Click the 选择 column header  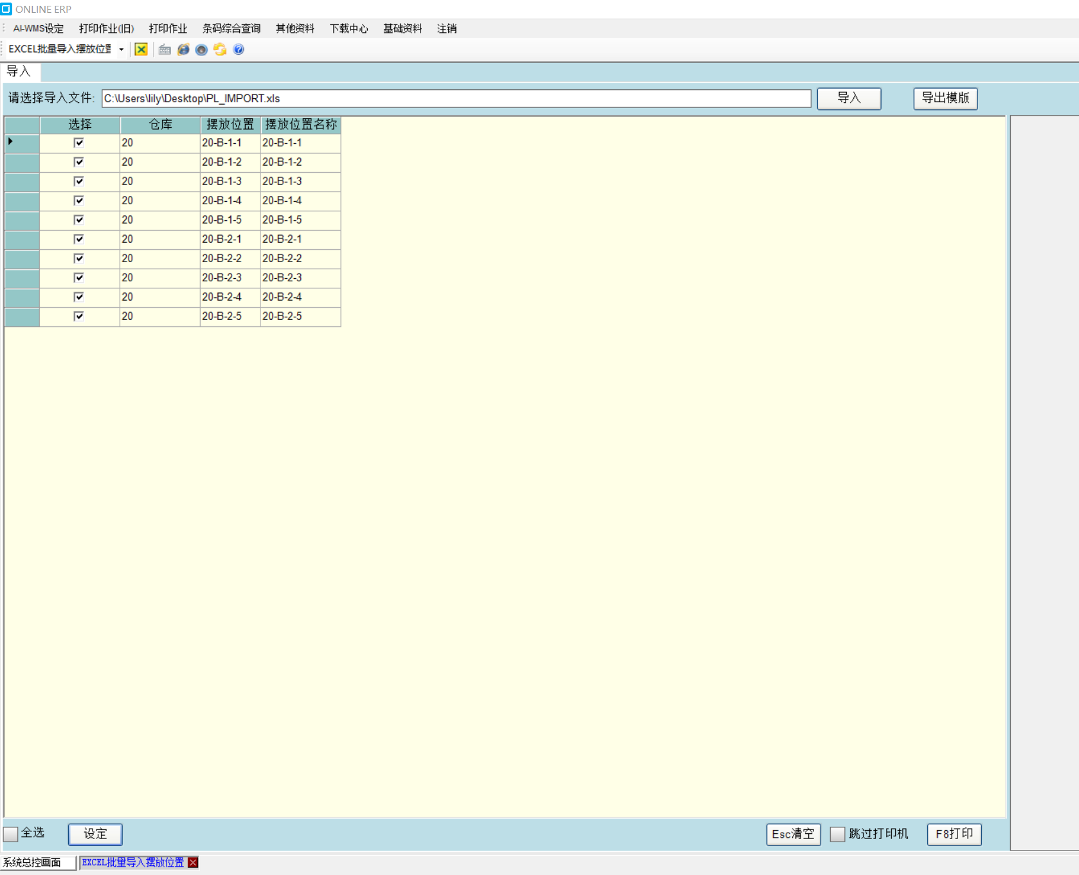click(80, 125)
